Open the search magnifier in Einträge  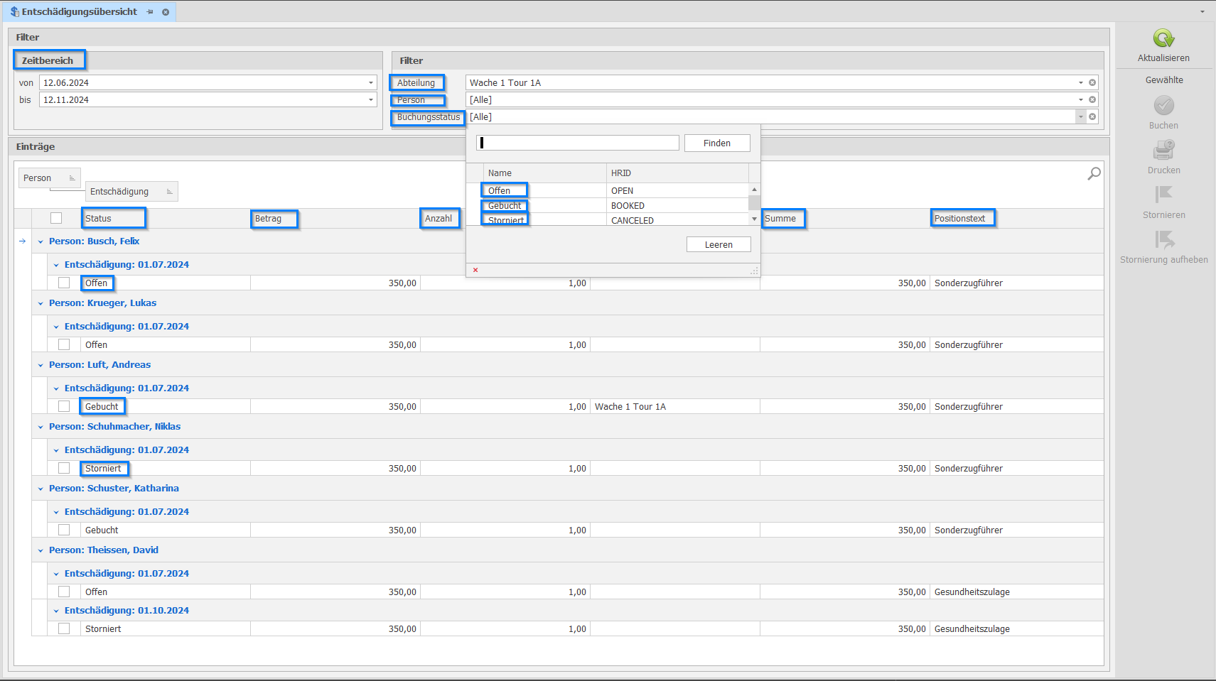[1094, 173]
